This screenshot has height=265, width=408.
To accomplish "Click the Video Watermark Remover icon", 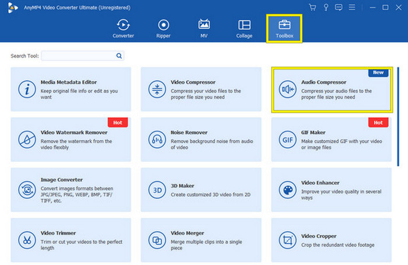I will coord(27,140).
